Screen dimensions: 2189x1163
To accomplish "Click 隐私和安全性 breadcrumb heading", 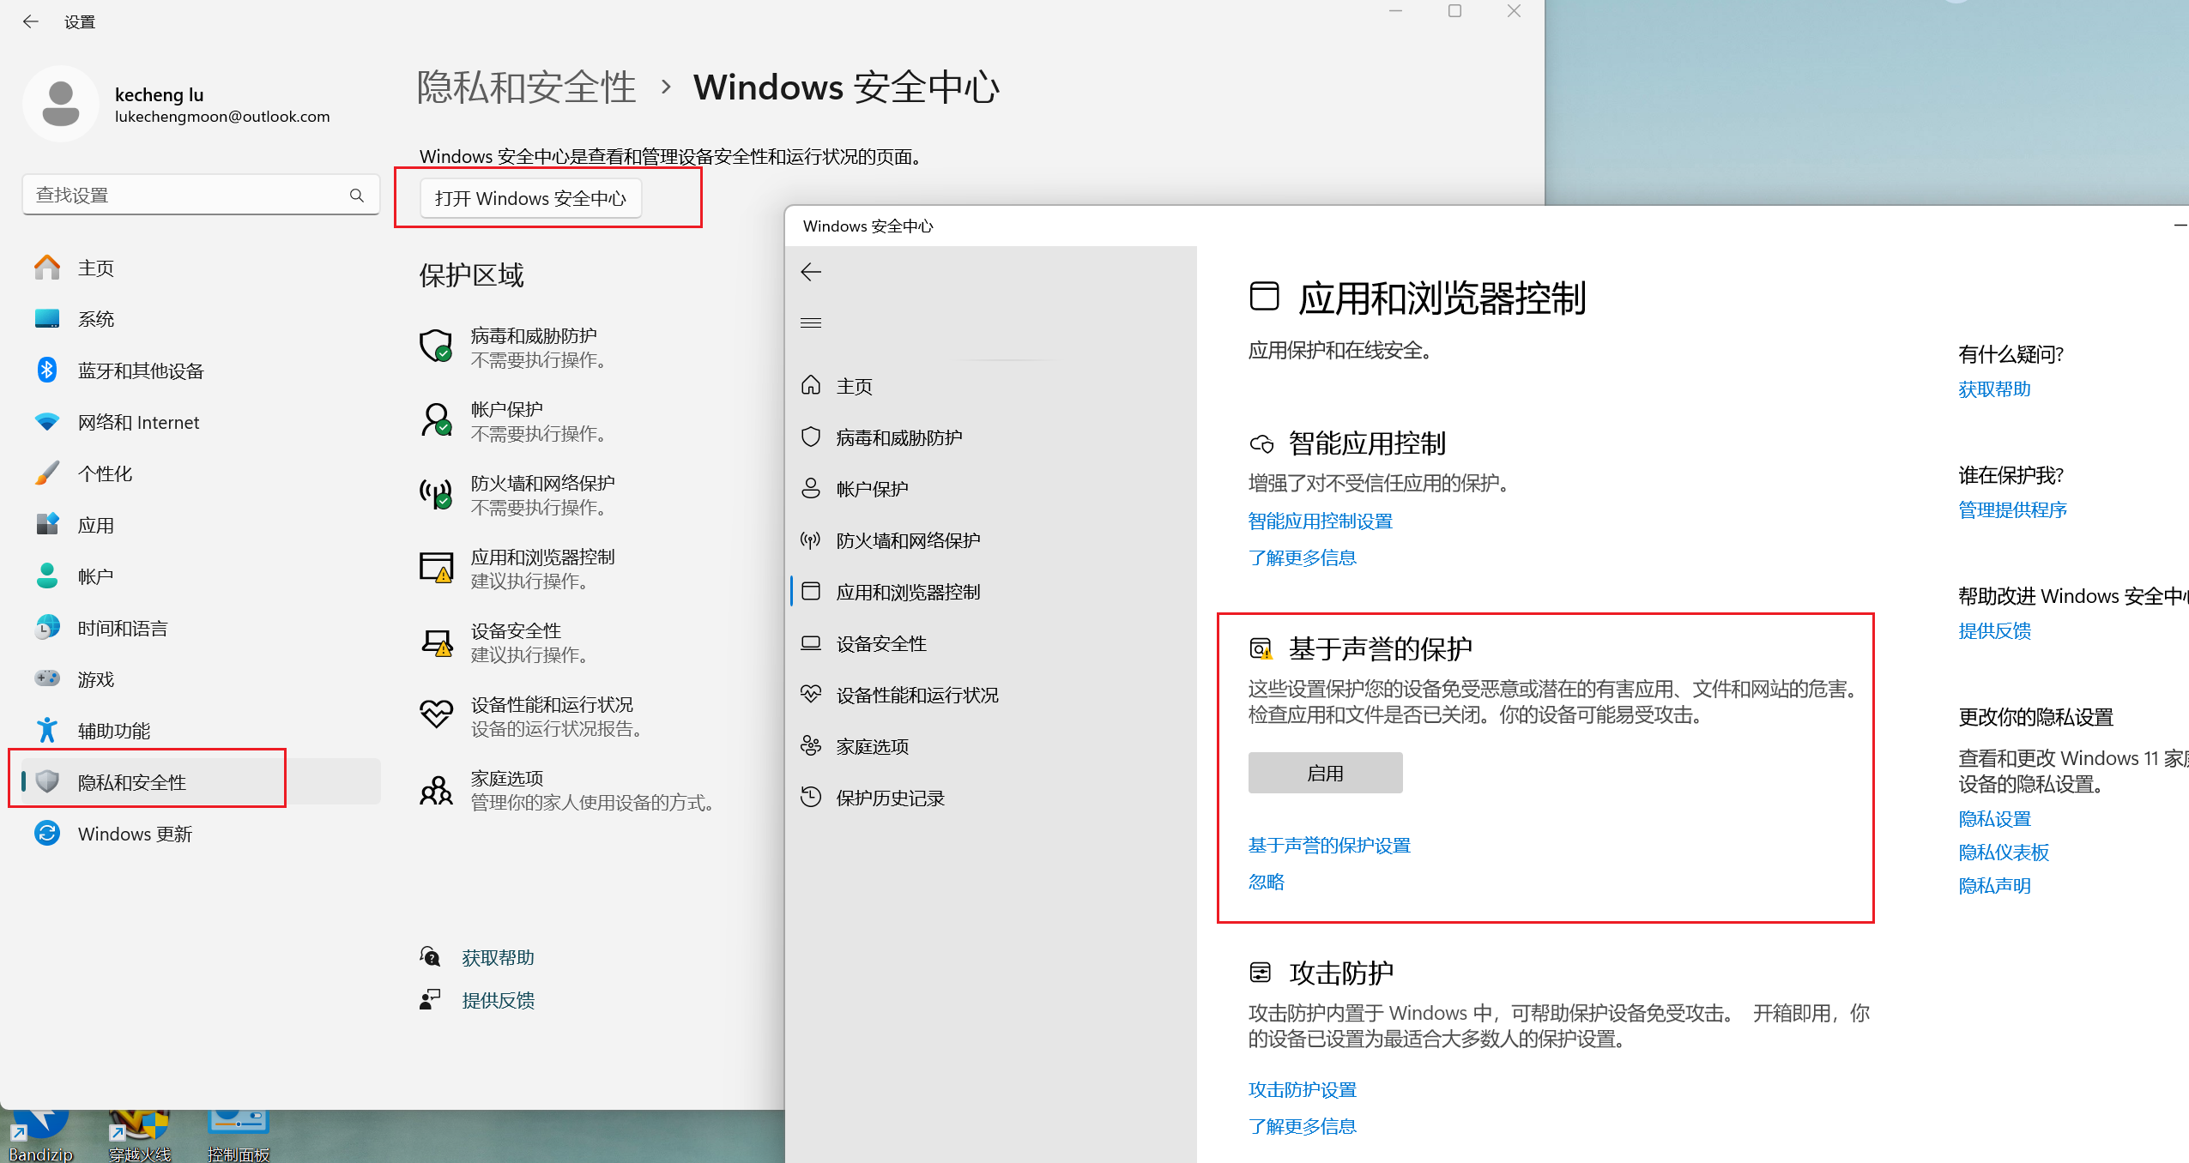I will 526,87.
